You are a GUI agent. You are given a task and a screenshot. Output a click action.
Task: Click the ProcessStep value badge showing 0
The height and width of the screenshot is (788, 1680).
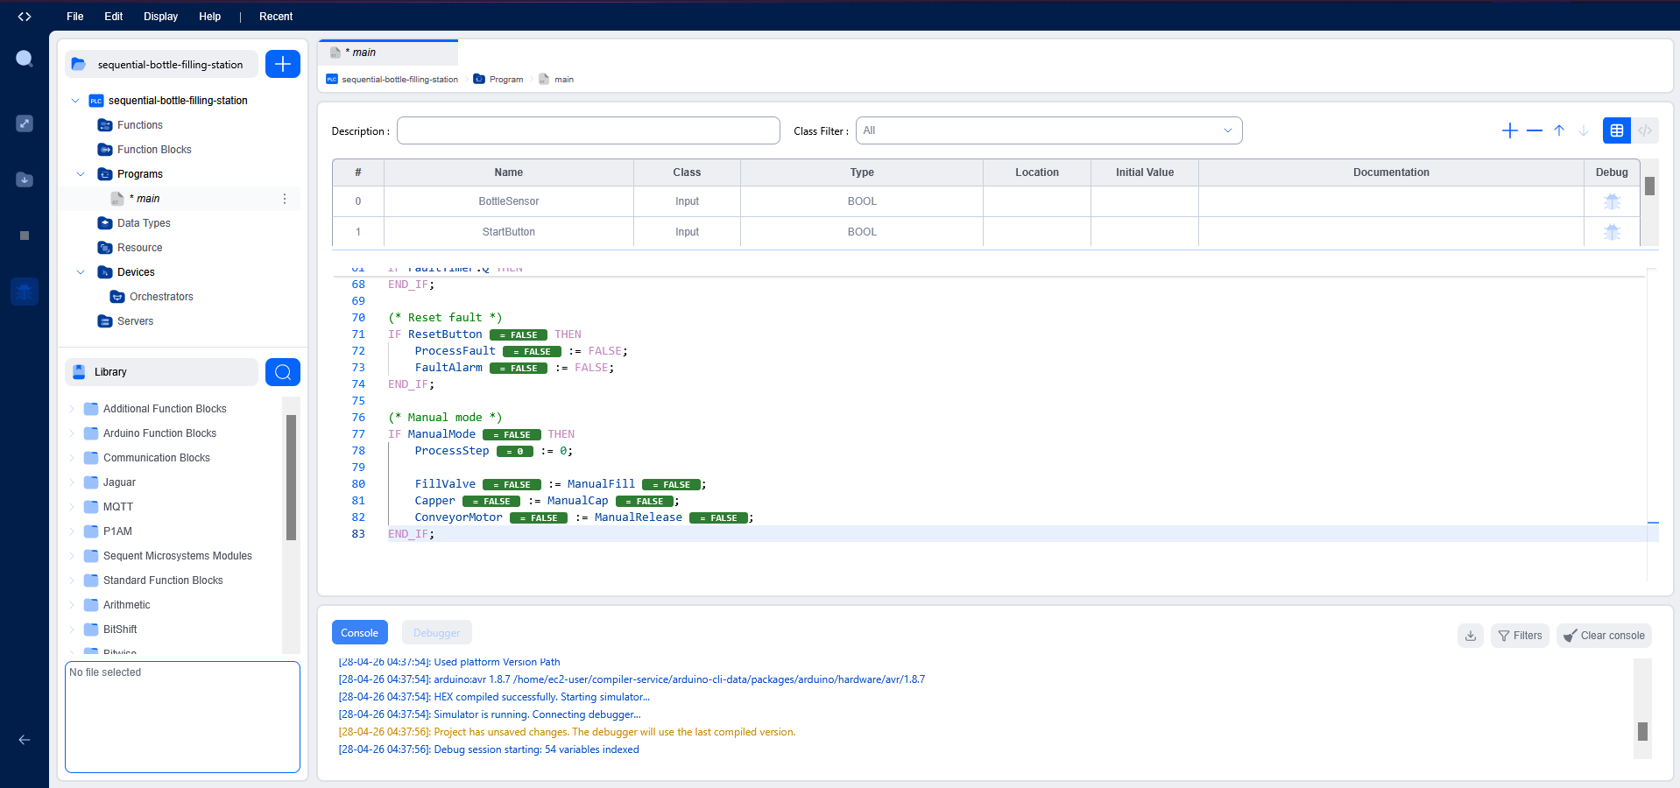(x=515, y=452)
